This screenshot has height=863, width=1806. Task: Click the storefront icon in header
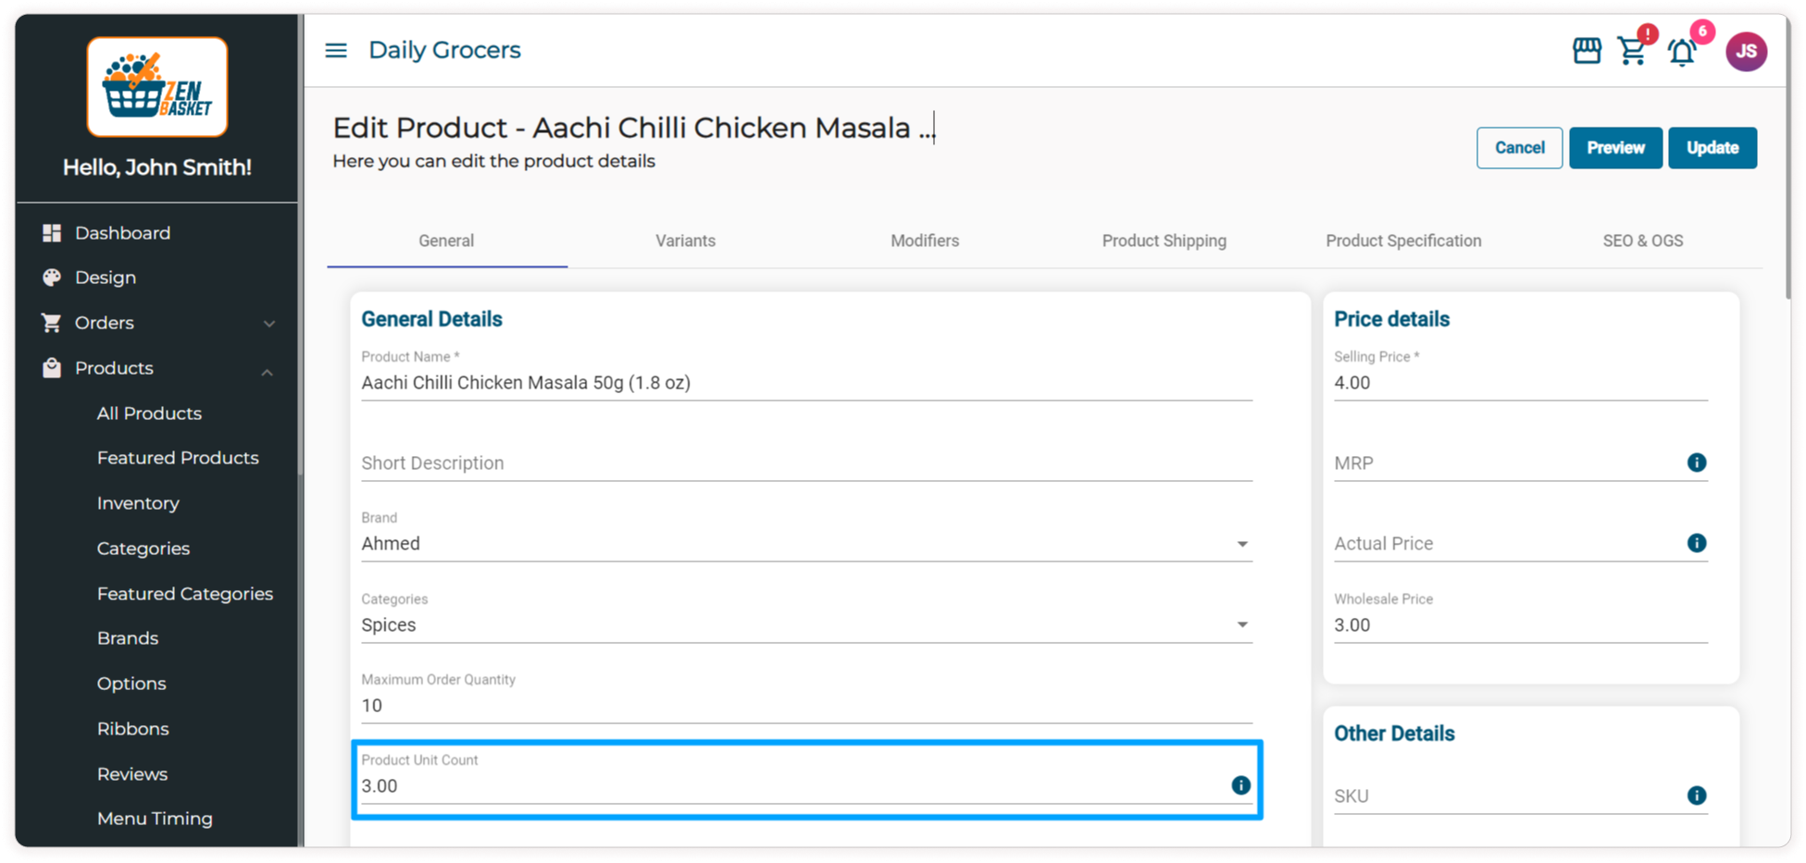pos(1587,51)
